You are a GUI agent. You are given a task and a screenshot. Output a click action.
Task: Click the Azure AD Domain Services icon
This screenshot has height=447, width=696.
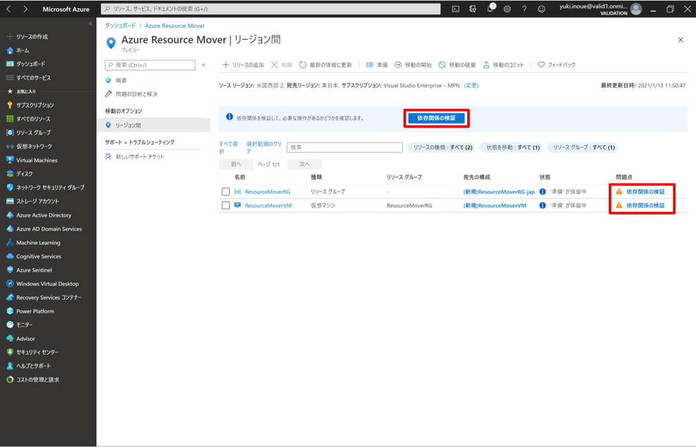click(10, 229)
